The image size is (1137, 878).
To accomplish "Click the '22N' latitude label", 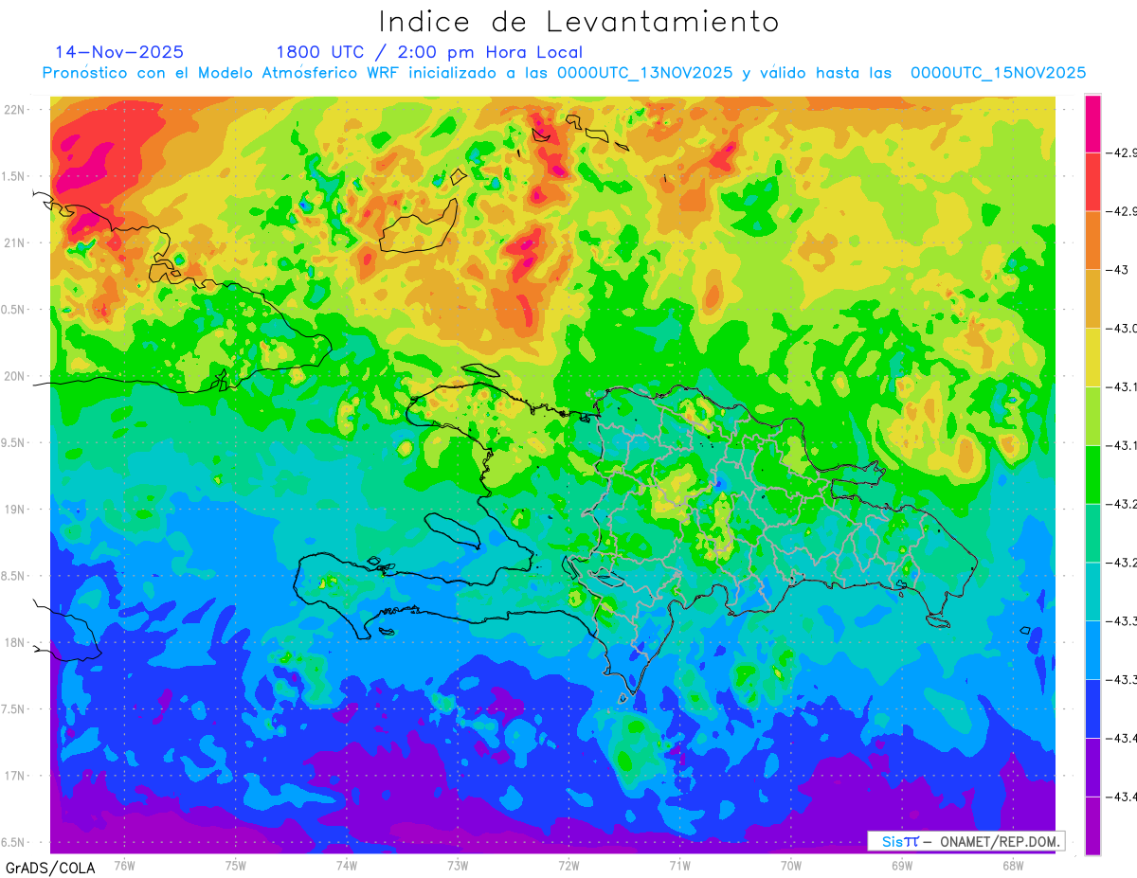I will (16, 110).
